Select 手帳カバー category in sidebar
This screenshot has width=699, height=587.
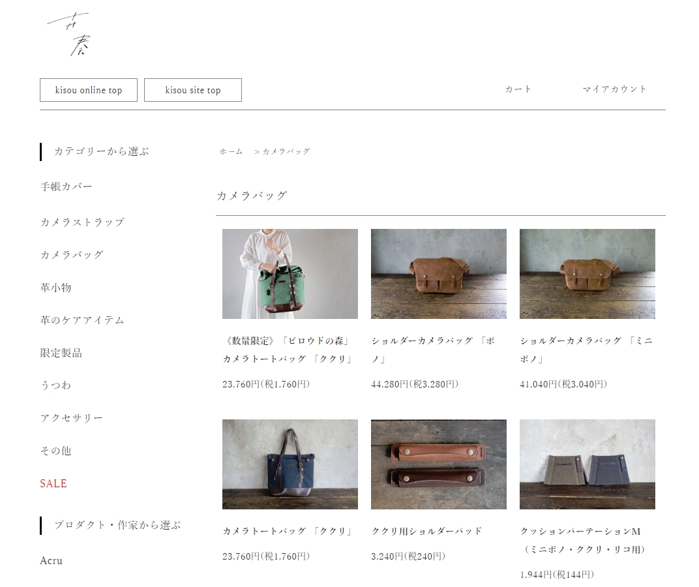point(67,187)
